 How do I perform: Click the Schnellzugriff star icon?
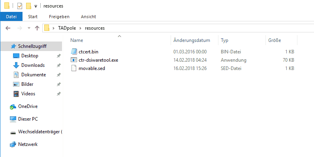(13, 46)
